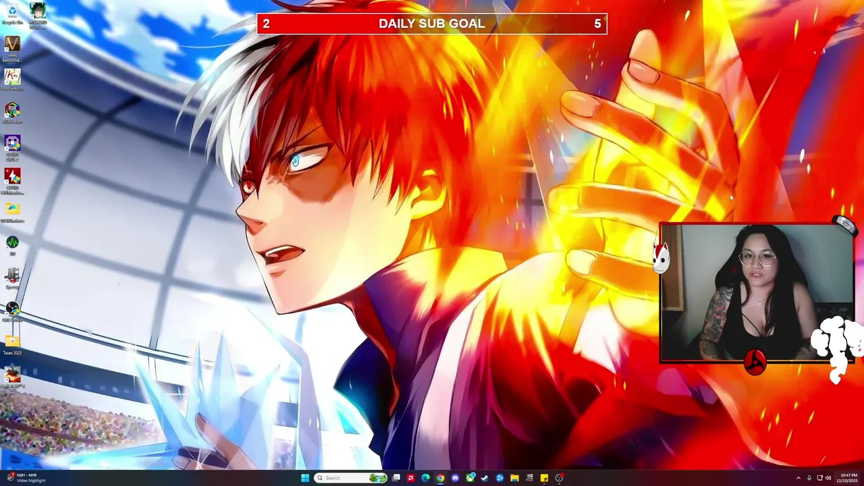Open the anime character shortcut beside Recycle Bin
The image size is (864, 486).
coord(38,15)
